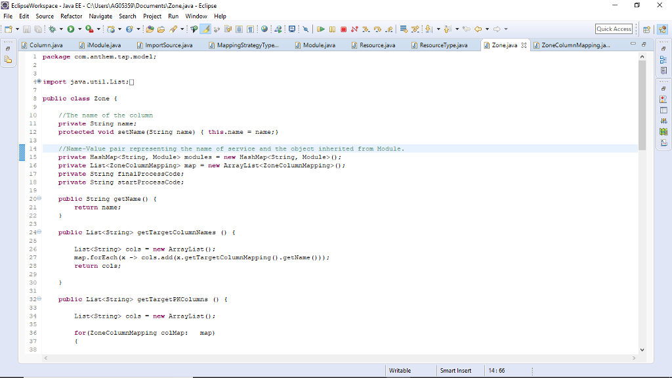Click the Open Perspective icon
Image resolution: width=672 pixels, height=378 pixels.
click(x=646, y=29)
